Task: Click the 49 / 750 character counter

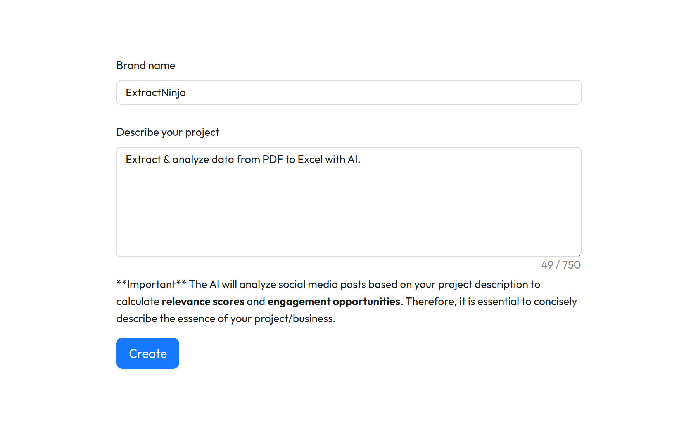Action: [x=561, y=265]
